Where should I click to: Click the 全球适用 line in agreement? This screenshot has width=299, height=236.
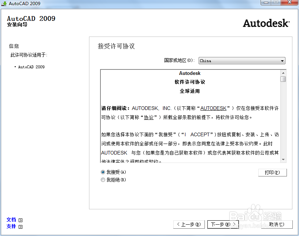click(190, 91)
